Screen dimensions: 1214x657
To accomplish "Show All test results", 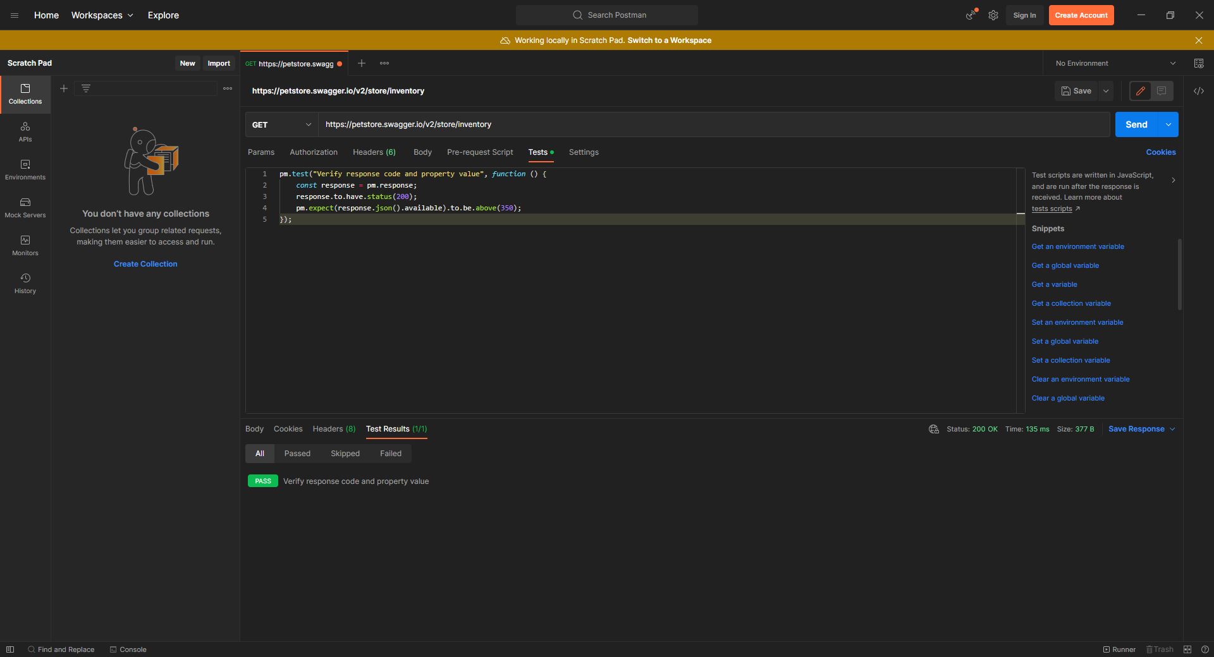I will (x=260, y=454).
